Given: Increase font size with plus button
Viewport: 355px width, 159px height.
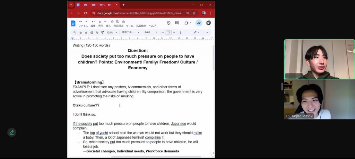Looking at the screenshot, I should coord(174,33).
